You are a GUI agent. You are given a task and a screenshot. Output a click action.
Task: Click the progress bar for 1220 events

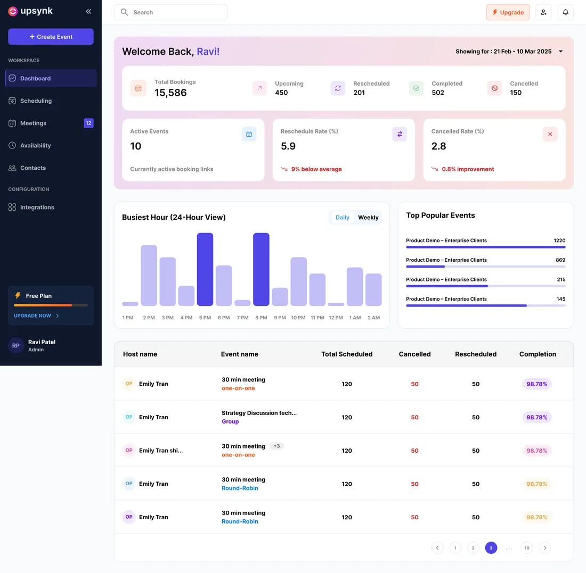tap(486, 247)
